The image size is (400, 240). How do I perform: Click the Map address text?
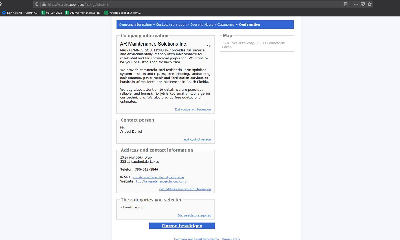point(254,45)
